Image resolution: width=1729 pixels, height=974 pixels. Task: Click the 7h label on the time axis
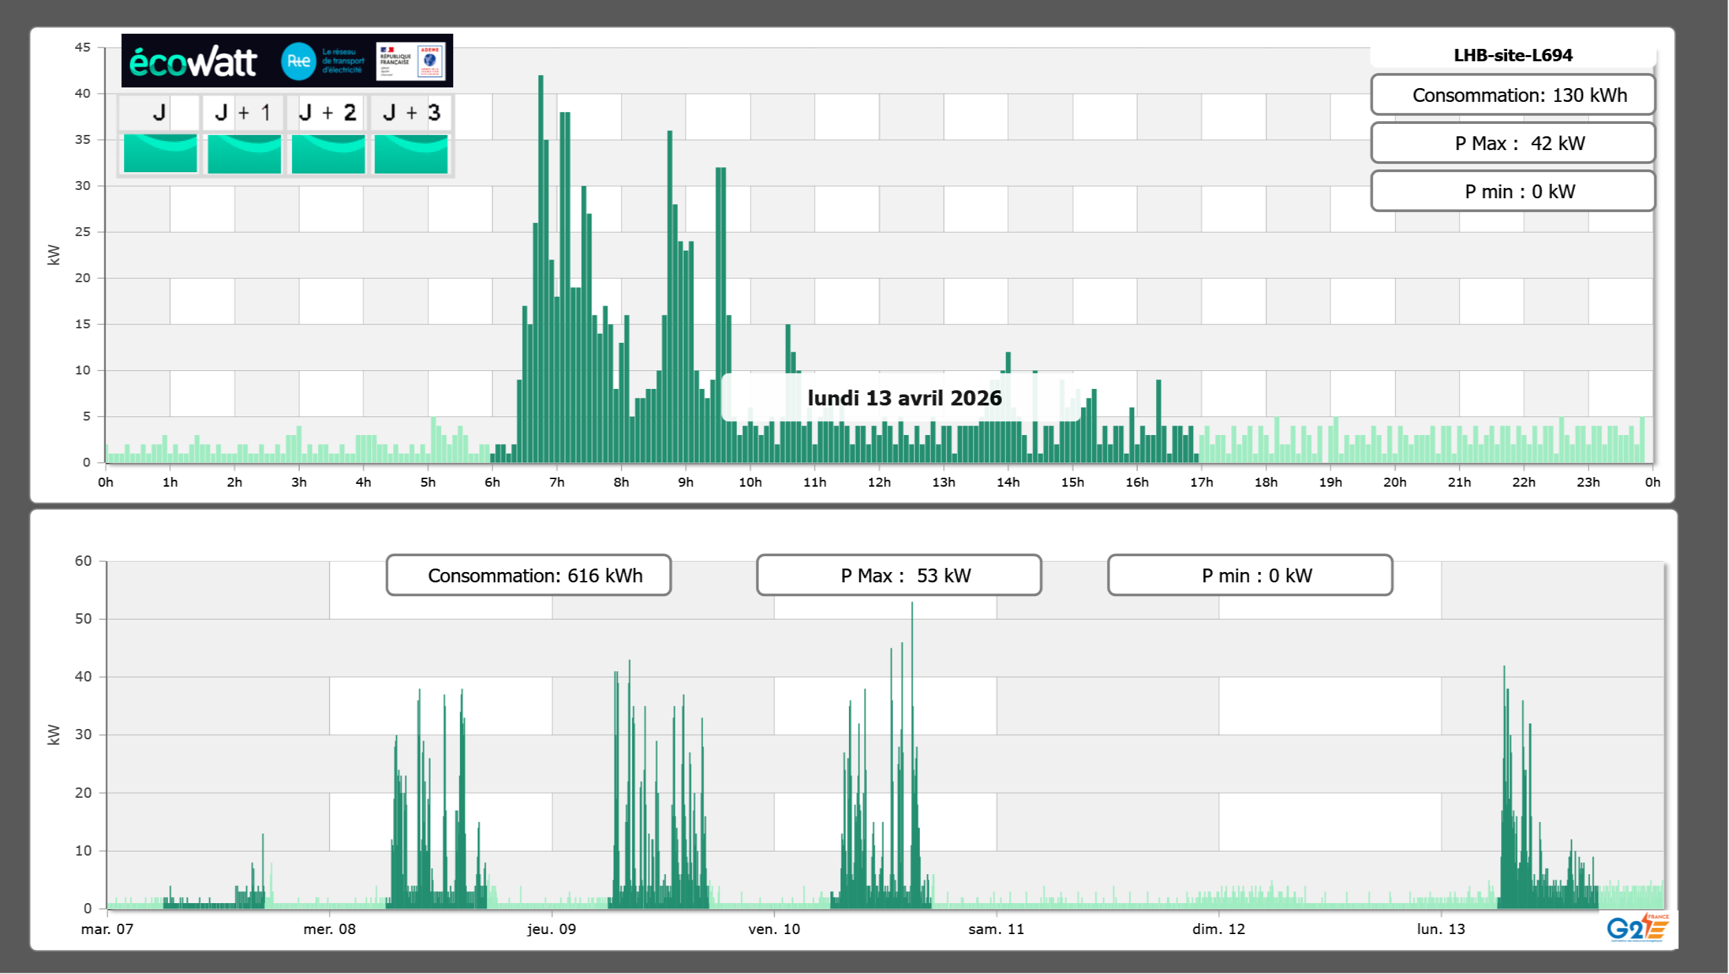556,483
